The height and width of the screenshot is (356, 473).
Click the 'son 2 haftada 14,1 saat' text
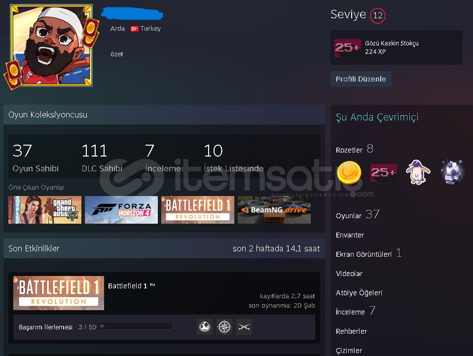point(276,248)
